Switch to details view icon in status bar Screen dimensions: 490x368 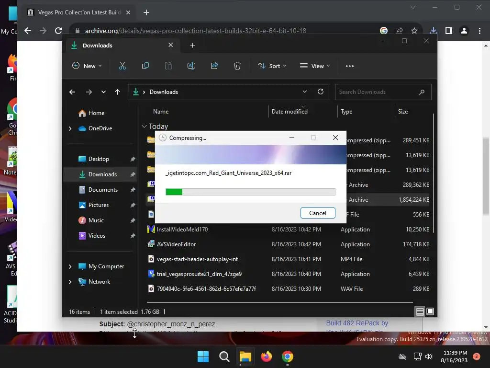[x=420, y=311]
